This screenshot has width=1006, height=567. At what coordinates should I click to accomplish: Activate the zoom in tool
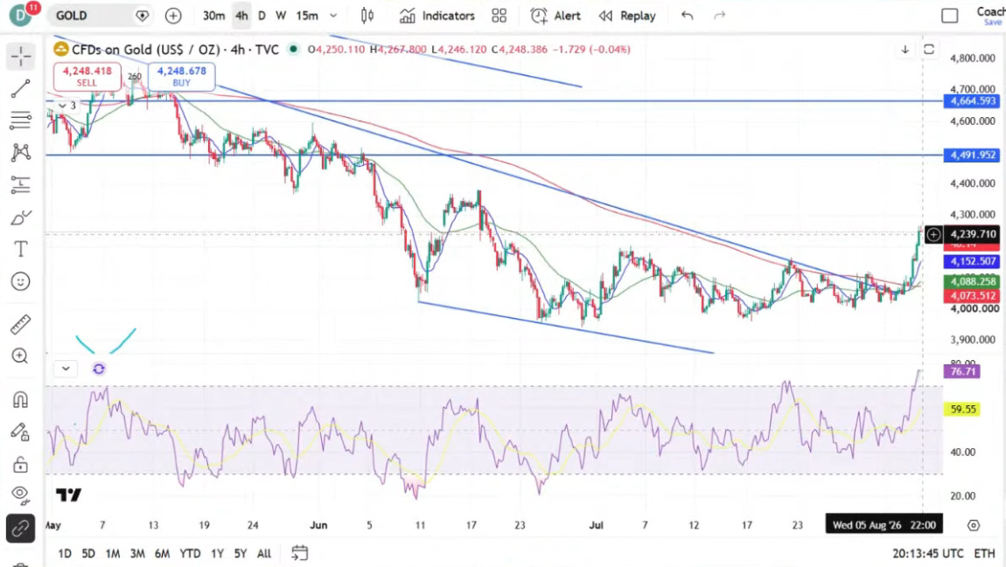click(20, 356)
